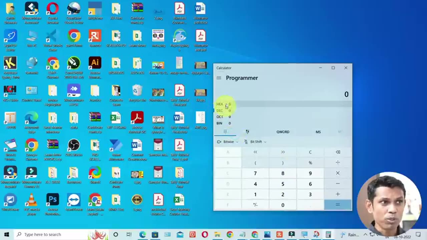Open the Windows Start menu

pyautogui.click(x=6, y=234)
